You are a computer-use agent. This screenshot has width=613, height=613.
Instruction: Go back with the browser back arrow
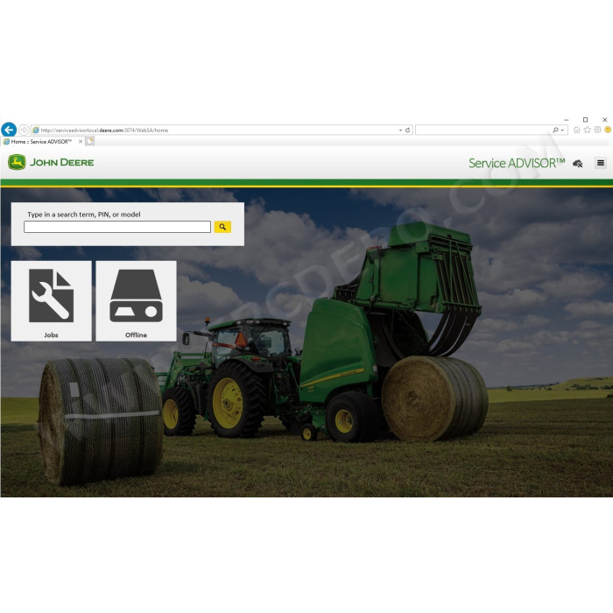[9, 130]
